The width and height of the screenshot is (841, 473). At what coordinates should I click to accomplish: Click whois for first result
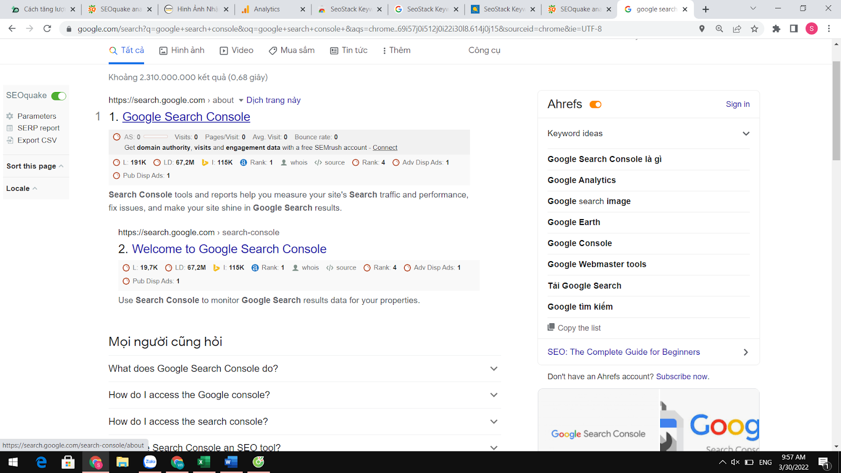point(294,162)
